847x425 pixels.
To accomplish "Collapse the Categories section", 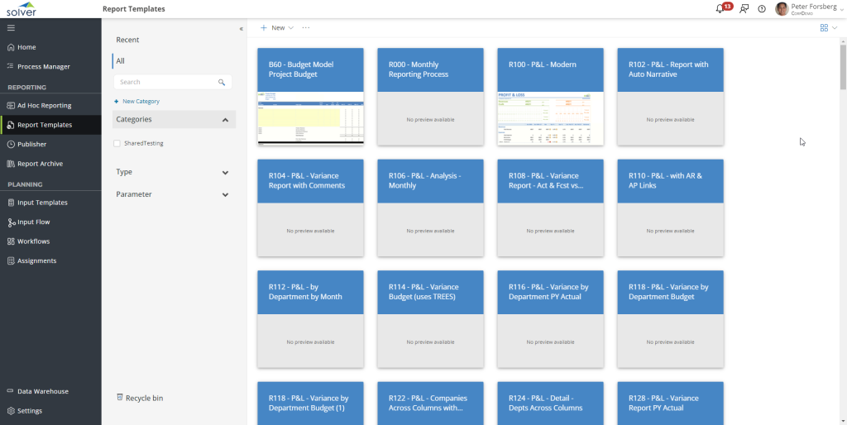I will tap(225, 120).
